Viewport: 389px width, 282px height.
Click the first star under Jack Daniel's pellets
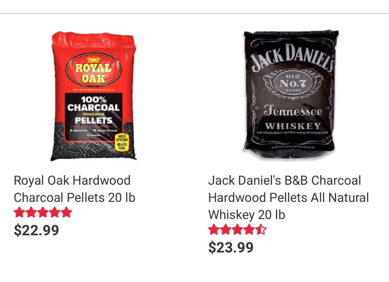point(214,230)
